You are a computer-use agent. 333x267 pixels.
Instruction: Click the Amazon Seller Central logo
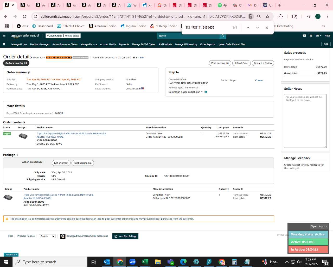click(25, 36)
